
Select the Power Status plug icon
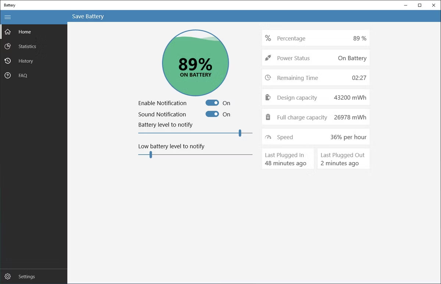pos(268,58)
